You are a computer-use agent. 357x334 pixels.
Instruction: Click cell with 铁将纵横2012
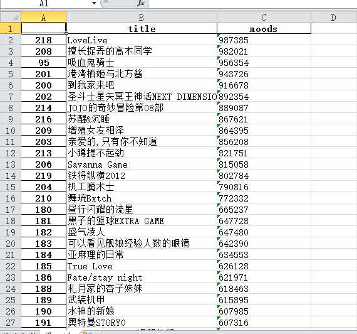tap(142, 176)
